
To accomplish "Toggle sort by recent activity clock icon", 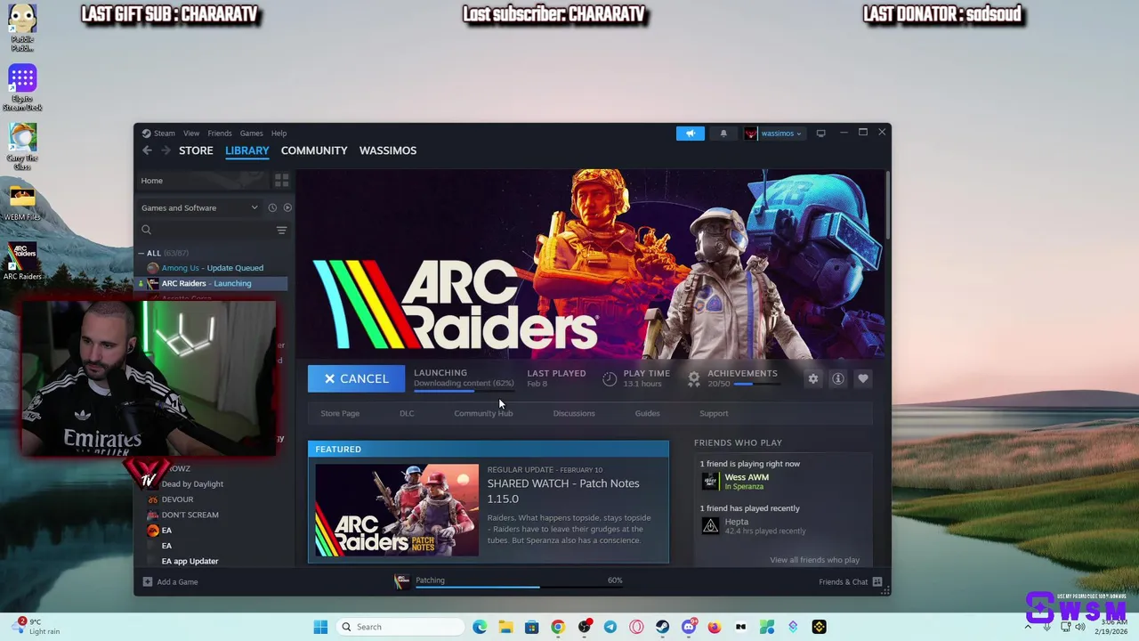I will (x=272, y=207).
